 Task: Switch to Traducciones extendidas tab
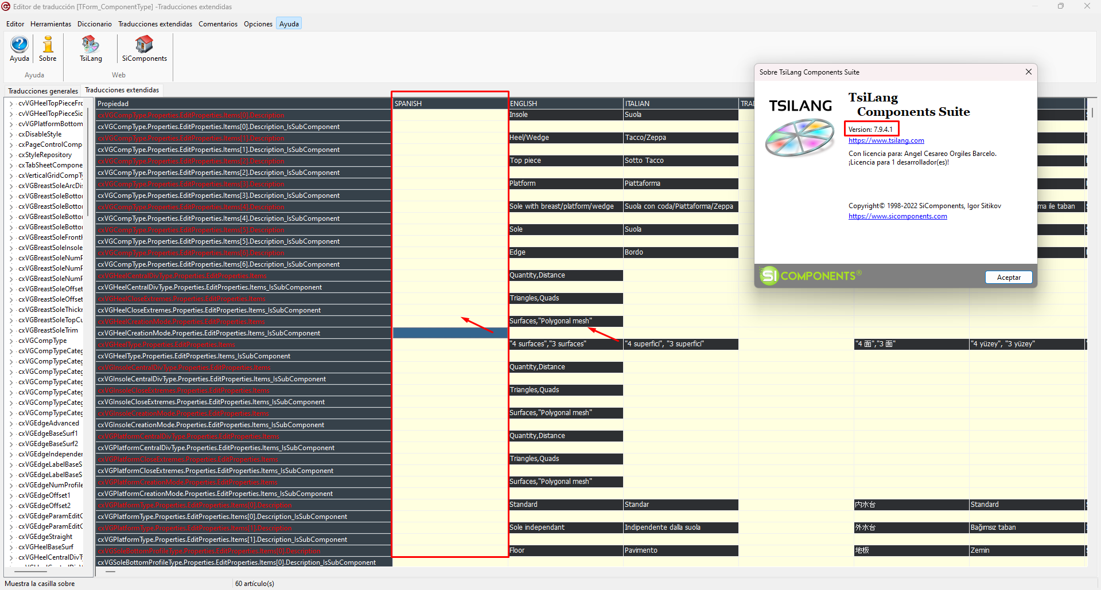pos(122,90)
